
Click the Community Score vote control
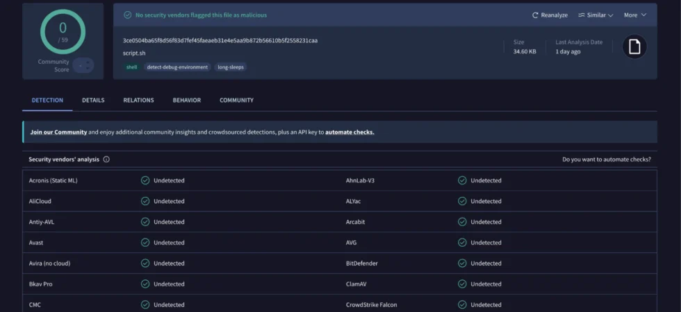tap(83, 65)
